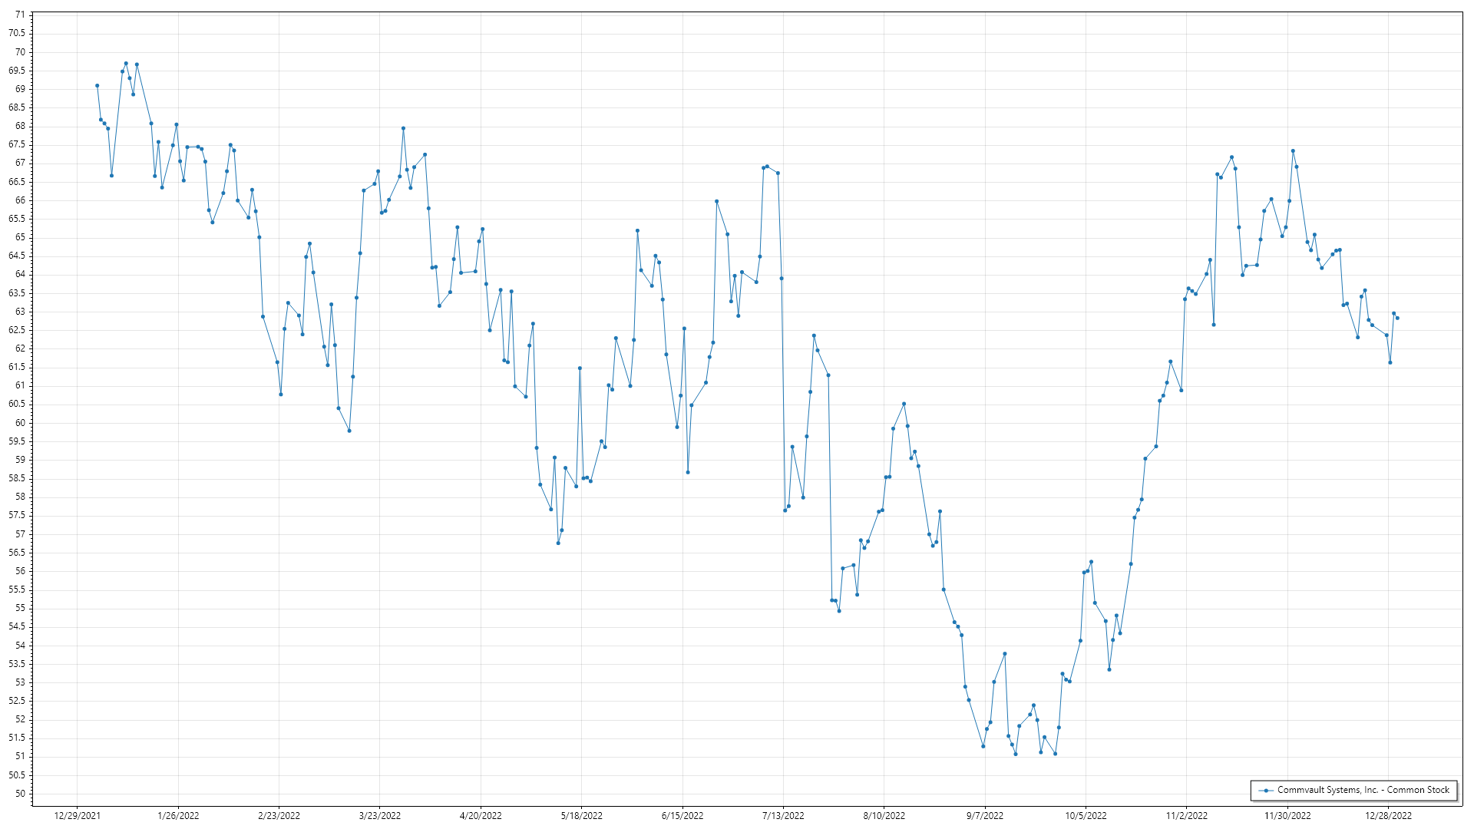Click the data point at 66 after 6/15/2022
The width and height of the screenshot is (1474, 829).
716,201
